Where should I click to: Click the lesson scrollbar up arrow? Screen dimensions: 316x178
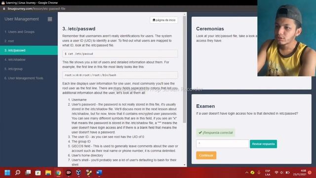[184, 14]
